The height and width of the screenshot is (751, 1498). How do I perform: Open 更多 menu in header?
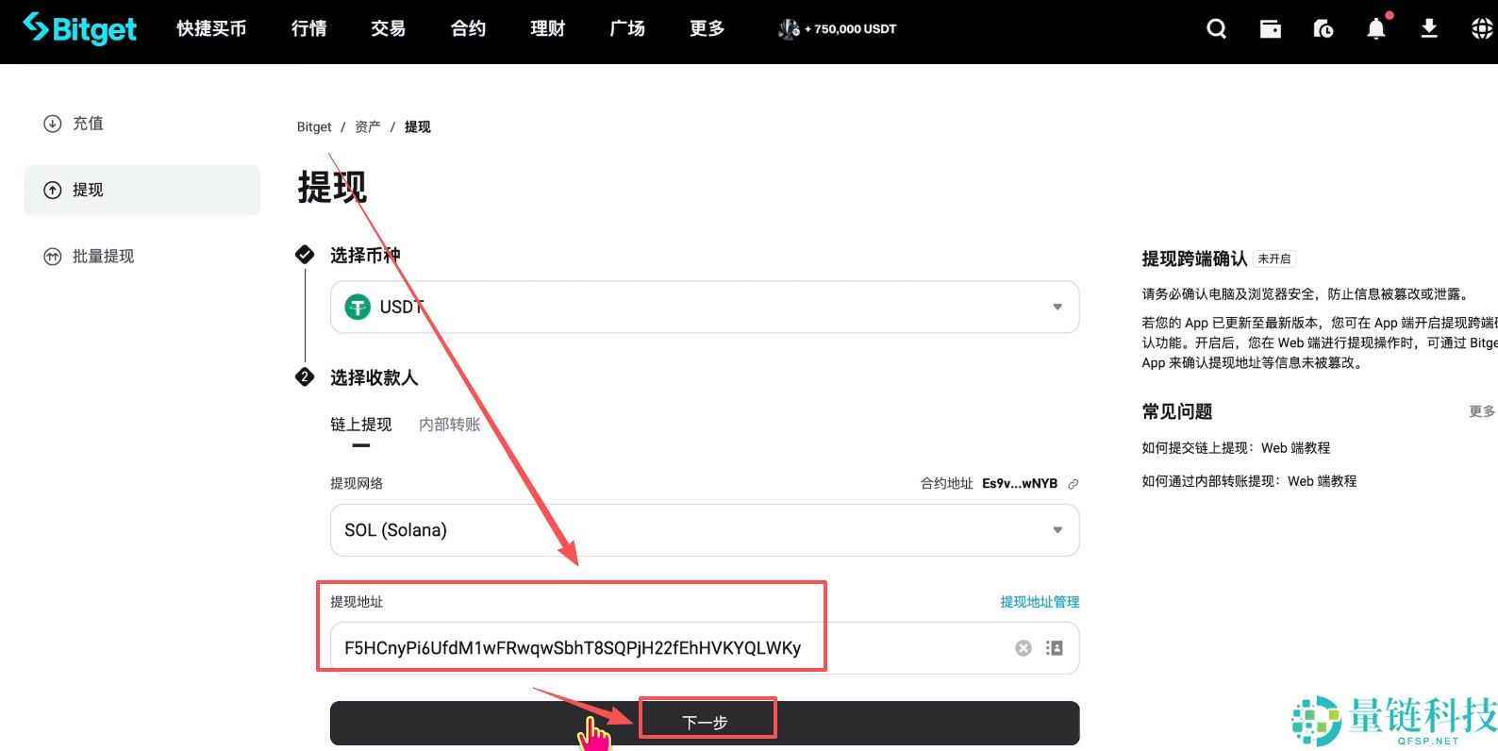click(707, 29)
